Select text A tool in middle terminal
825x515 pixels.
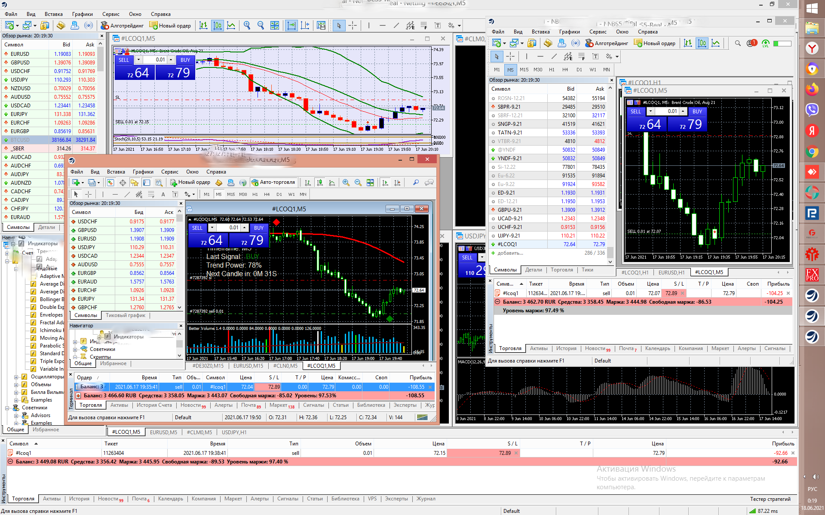163,194
